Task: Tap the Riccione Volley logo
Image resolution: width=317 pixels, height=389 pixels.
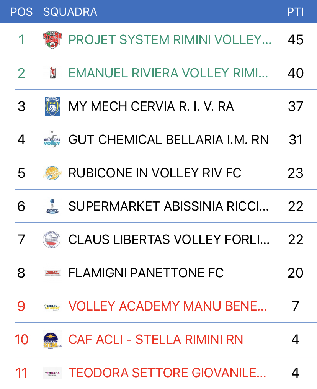Action: [52, 206]
